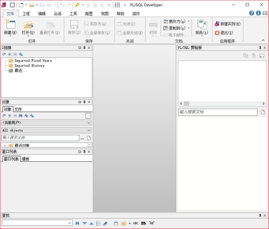Click the binoculars find icon in 对象 panel
269x229 pixels.
coord(21,116)
